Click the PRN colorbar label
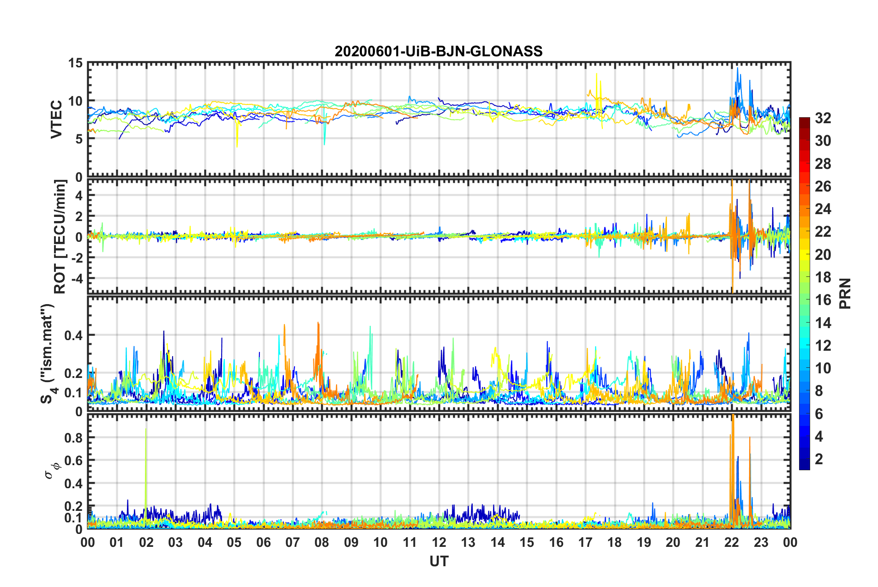 [845, 293]
